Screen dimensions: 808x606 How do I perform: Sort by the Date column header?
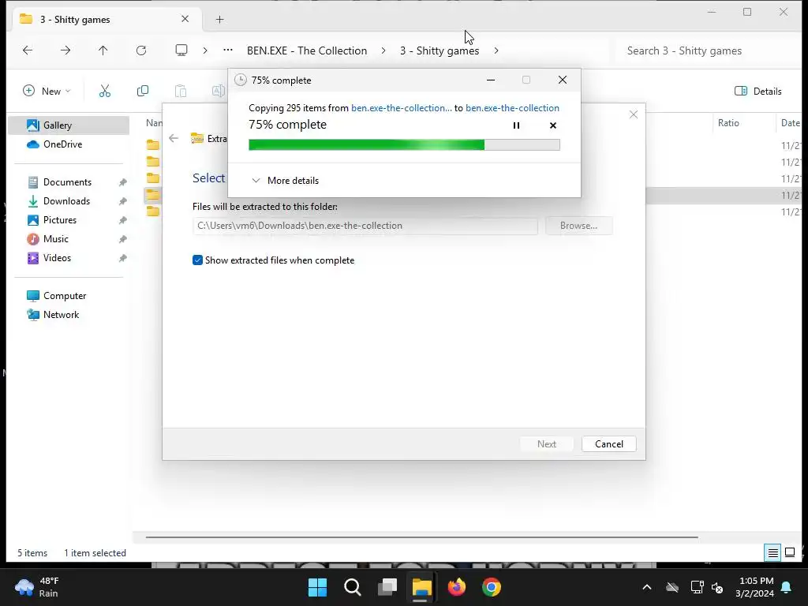[791, 122]
